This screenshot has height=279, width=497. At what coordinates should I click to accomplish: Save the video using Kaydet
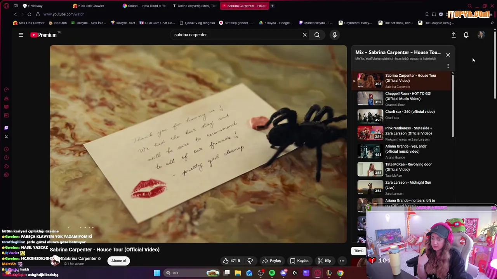[299, 261]
